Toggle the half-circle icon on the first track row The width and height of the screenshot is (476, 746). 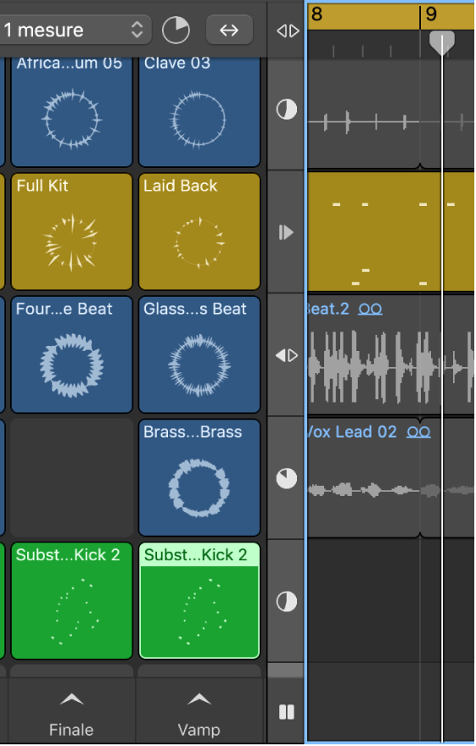(x=287, y=109)
